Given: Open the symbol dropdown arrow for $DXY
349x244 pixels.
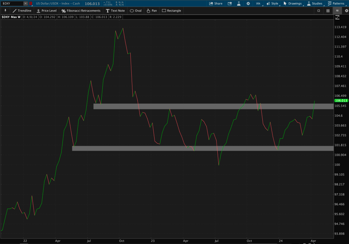Looking at the screenshot, I should pyautogui.click(x=26, y=3).
